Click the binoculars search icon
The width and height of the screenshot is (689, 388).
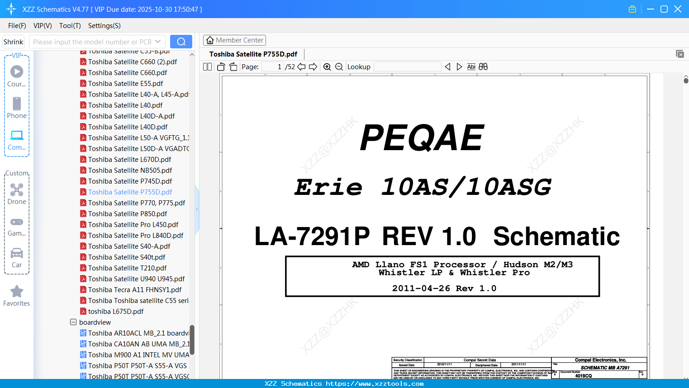pyautogui.click(x=483, y=67)
